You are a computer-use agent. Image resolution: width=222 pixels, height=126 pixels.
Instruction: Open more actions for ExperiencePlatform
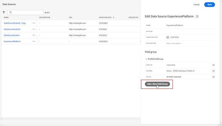(x=34, y=41)
